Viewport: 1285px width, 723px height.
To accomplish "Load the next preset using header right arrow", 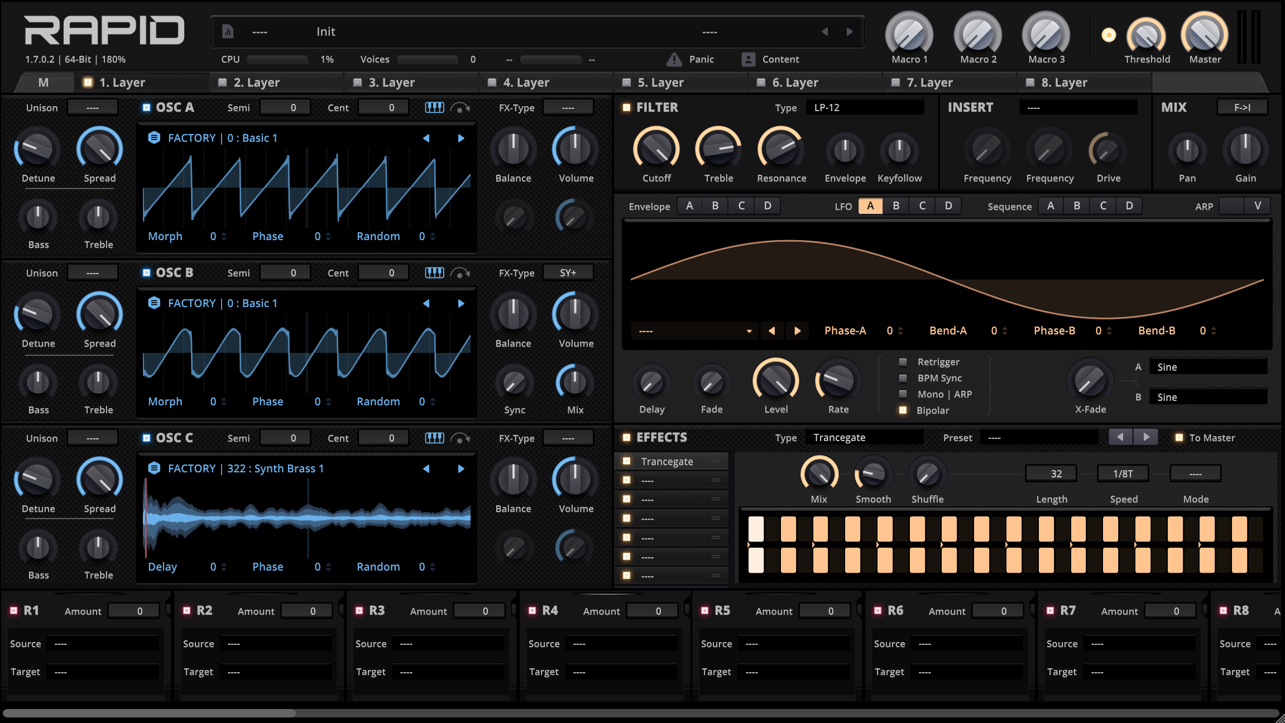I will (849, 32).
